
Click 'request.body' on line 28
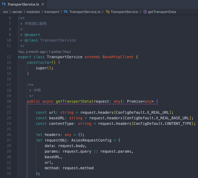tap(71, 146)
